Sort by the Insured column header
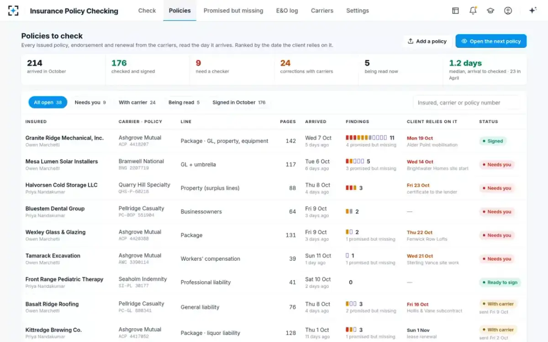This screenshot has height=342, width=548. 36,122
